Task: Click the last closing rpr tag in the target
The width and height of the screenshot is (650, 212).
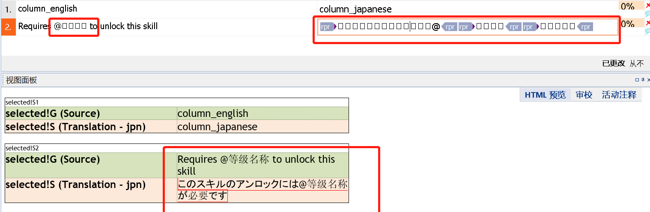Action: click(x=585, y=27)
